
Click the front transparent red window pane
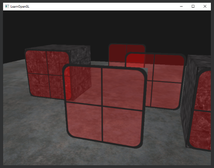click(104, 107)
